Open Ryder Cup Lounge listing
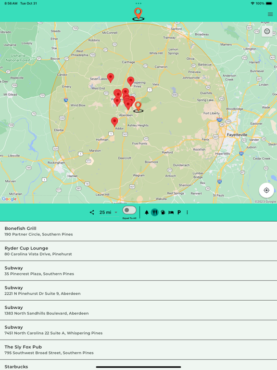Image resolution: width=277 pixels, height=370 pixels. (x=138, y=251)
